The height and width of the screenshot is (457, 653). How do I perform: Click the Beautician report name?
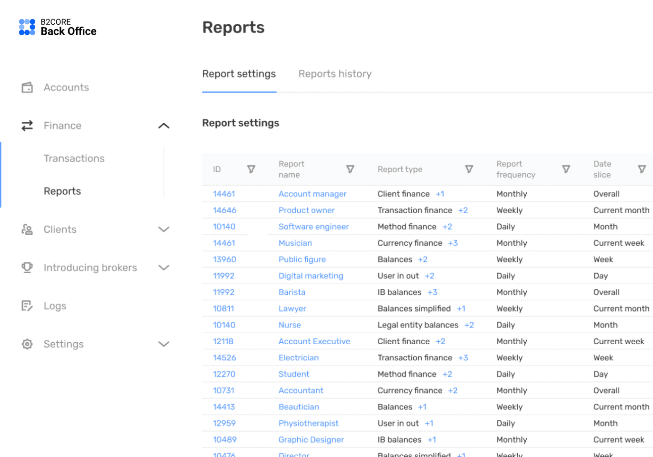(x=299, y=407)
